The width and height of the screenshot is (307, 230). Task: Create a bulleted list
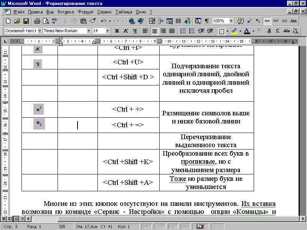tap(192, 31)
